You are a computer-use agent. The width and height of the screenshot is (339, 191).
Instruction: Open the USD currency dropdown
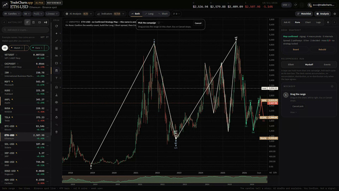(286, 5)
